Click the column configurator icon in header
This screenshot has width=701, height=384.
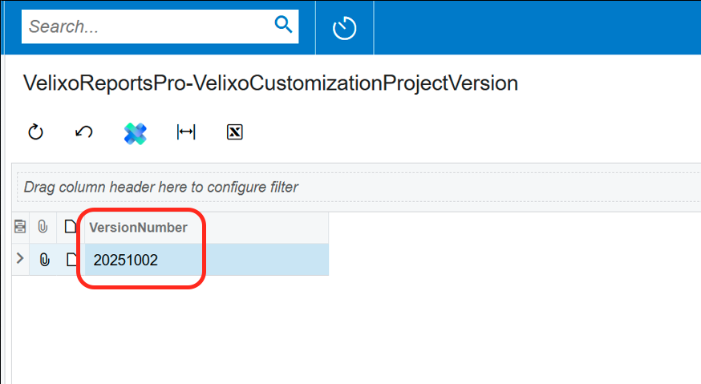point(20,228)
